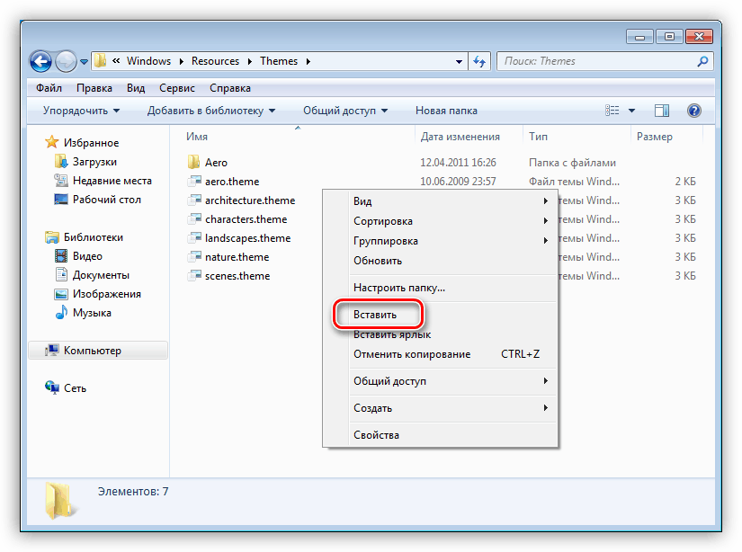742x552 pixels.
Task: Expand arrow after Windows breadcrumb
Action: (182, 61)
